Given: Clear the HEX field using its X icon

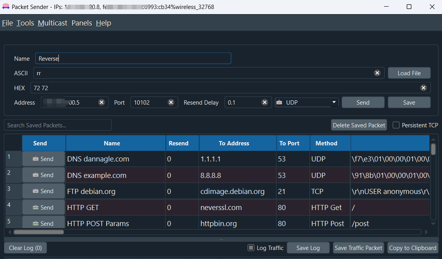Looking at the screenshot, I should (x=424, y=88).
